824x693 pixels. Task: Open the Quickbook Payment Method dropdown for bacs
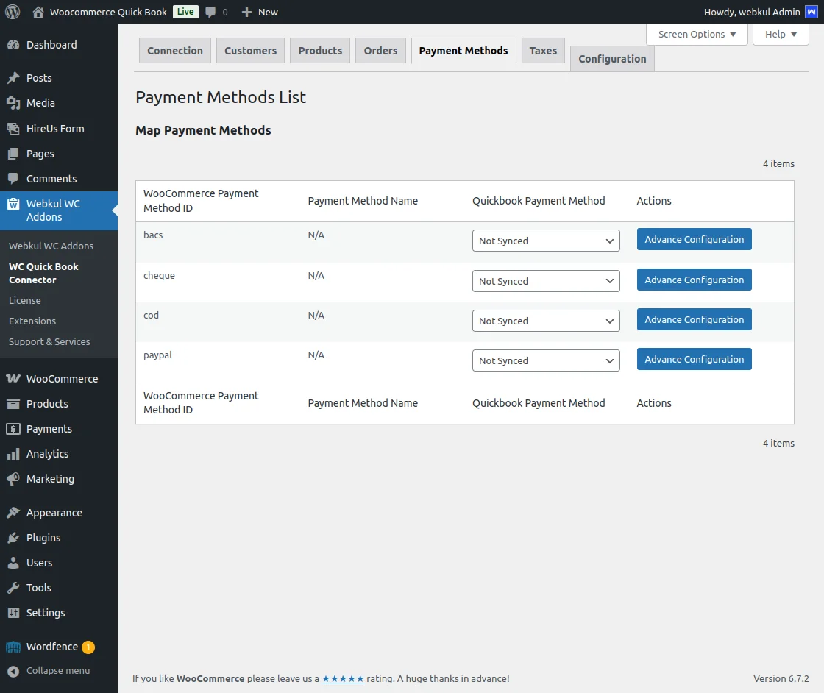tap(546, 241)
